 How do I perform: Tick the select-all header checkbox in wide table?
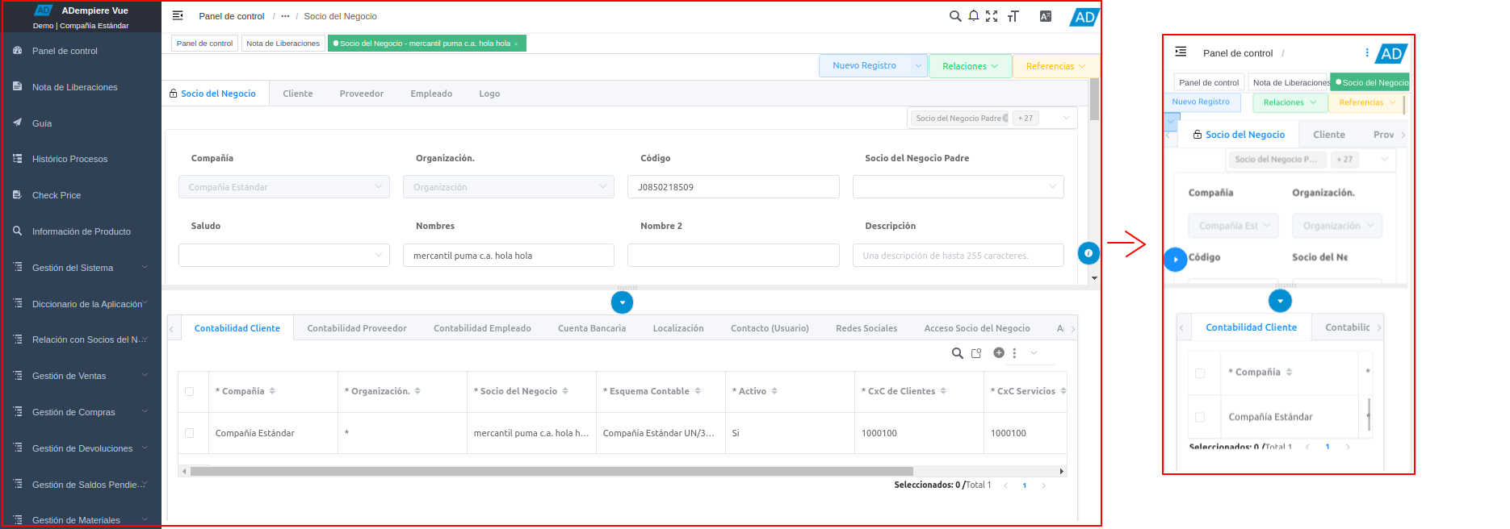190,391
